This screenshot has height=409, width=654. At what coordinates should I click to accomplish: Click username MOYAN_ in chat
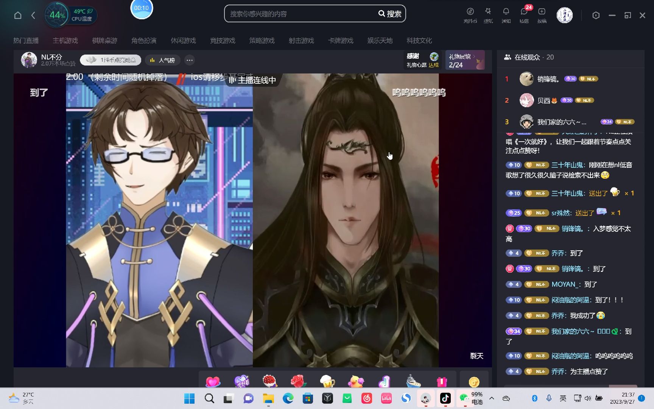[x=565, y=284]
